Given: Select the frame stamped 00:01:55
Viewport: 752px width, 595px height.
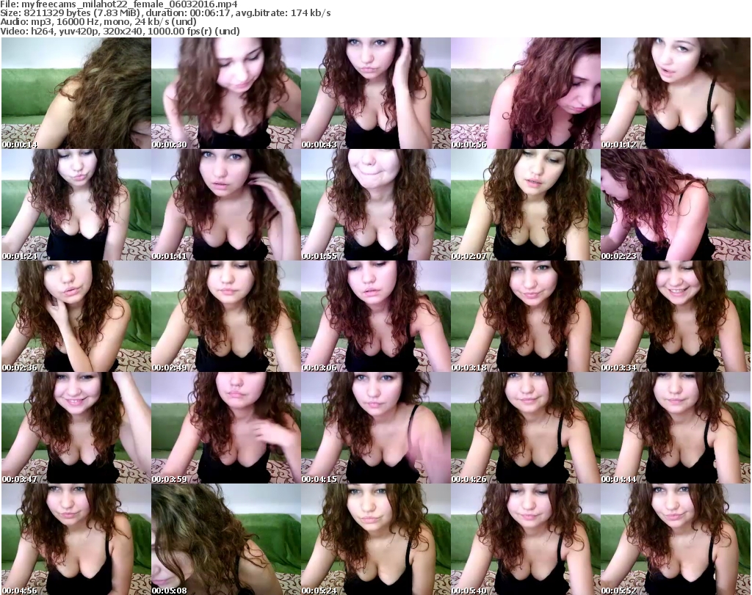Looking at the screenshot, I should tap(375, 205).
